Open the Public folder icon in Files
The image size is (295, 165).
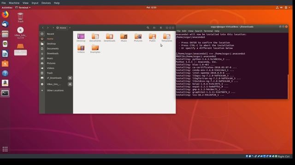tap(153, 38)
